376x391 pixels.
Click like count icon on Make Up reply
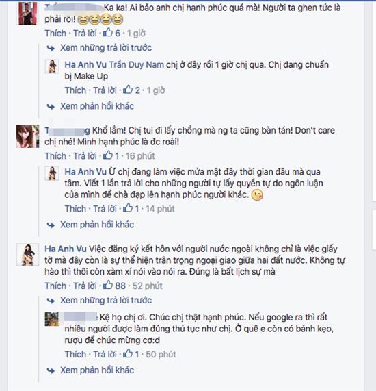click(x=128, y=89)
